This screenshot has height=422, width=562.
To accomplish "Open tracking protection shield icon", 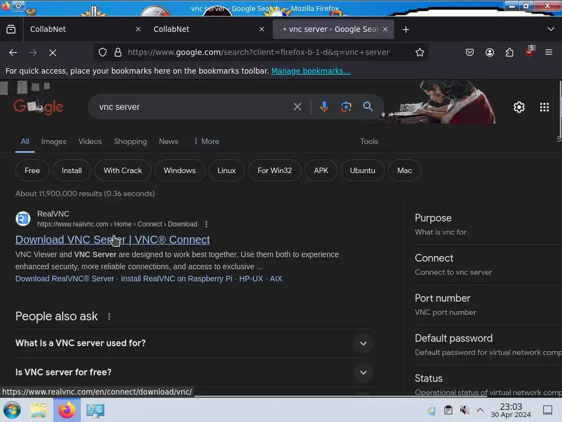I will (x=103, y=52).
